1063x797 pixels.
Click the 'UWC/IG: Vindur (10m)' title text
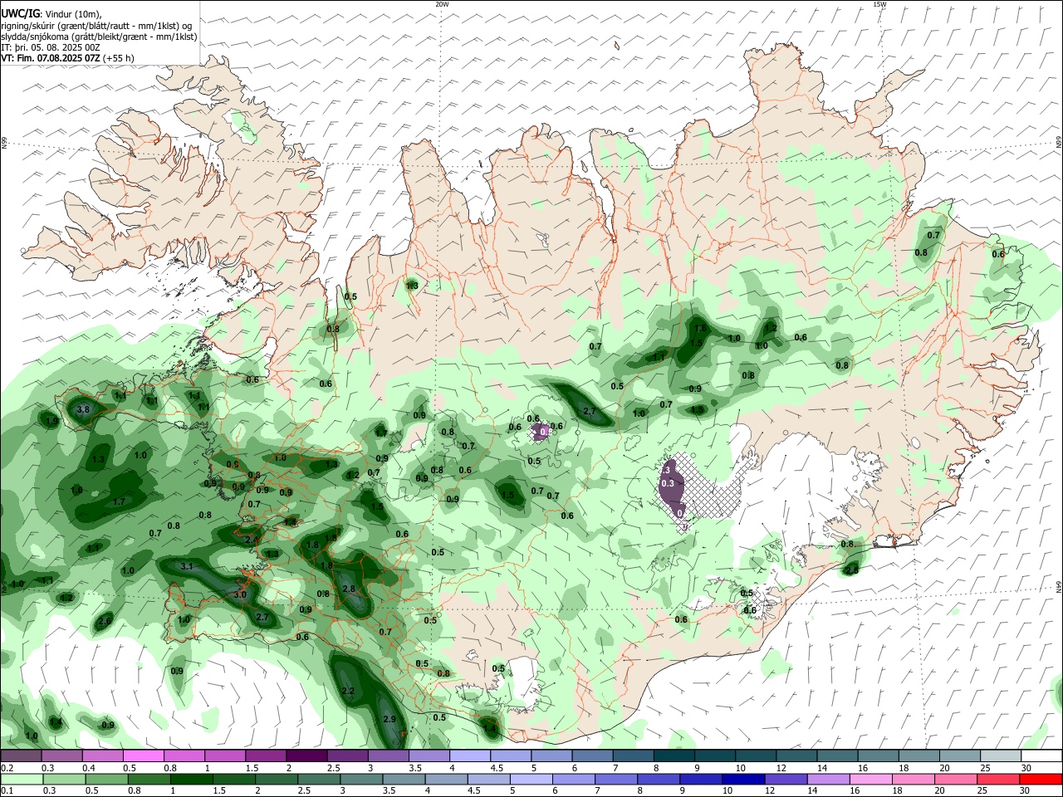coord(51,14)
